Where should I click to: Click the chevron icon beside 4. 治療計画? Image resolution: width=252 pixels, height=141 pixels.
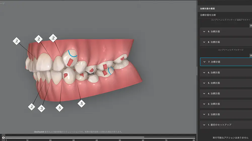(x=204, y=93)
